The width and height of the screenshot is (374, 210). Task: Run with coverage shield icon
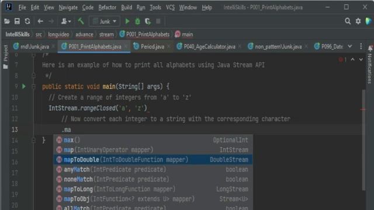coord(148,22)
